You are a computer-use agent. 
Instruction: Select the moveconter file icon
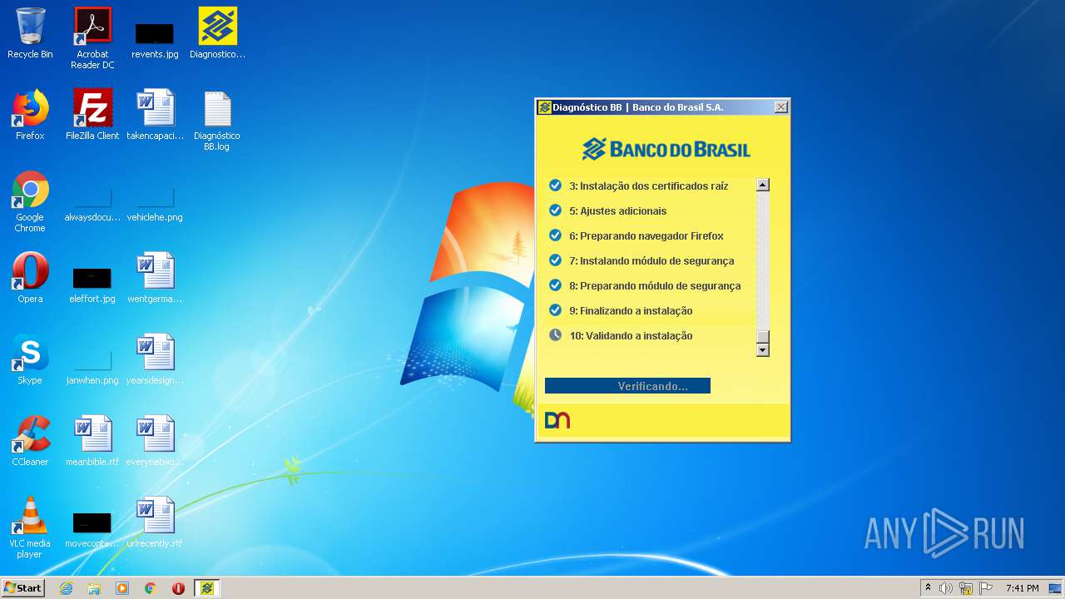tap(92, 530)
